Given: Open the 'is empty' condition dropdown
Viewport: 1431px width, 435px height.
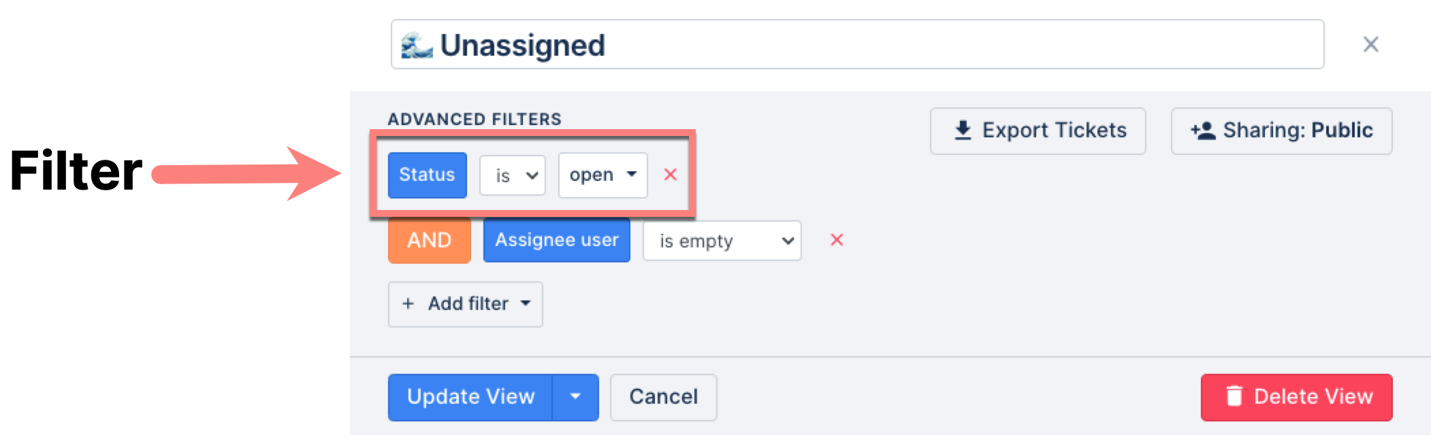Looking at the screenshot, I should tap(721, 240).
